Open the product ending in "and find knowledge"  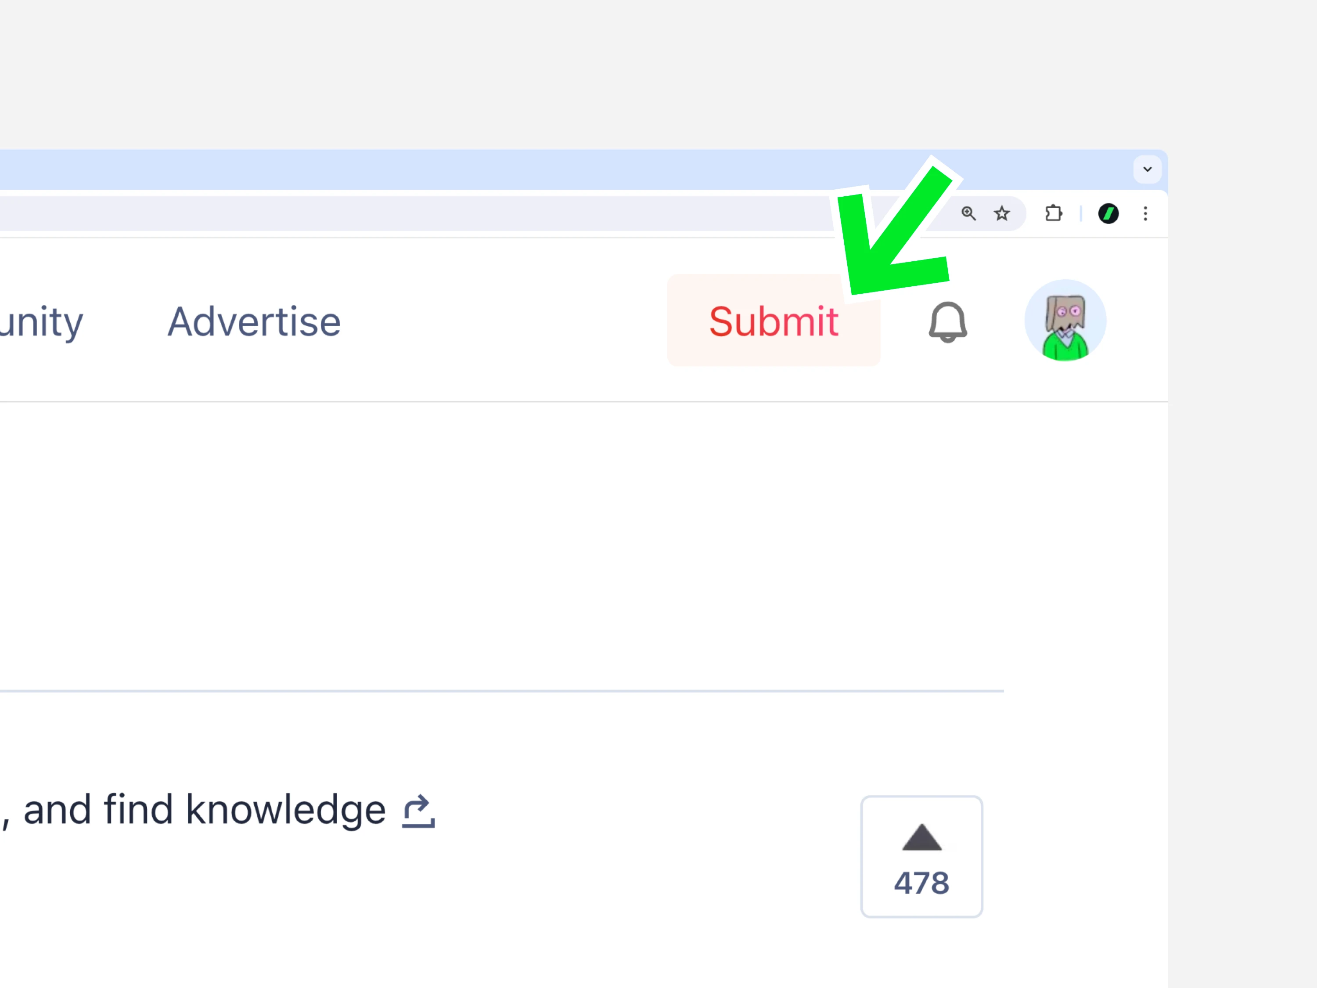202,810
